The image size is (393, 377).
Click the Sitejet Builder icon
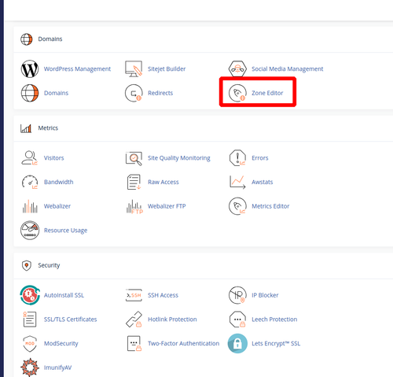click(134, 69)
